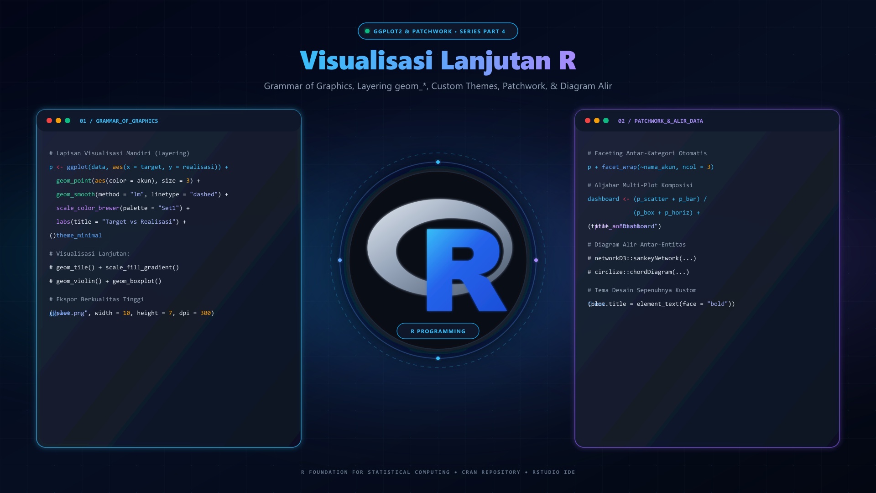
Task: Click yellow dot in GRAMMAR_OF_GRAPHICS window
Action: pyautogui.click(x=58, y=121)
